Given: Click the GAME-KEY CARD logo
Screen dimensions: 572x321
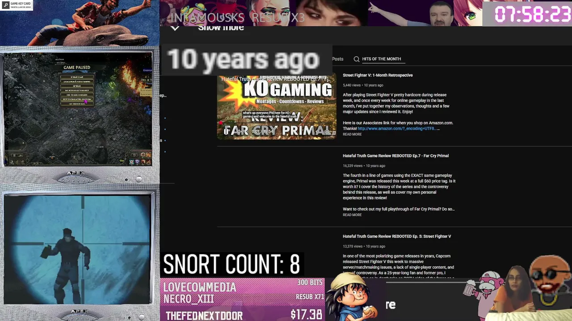Looking at the screenshot, I should [x=16, y=5].
